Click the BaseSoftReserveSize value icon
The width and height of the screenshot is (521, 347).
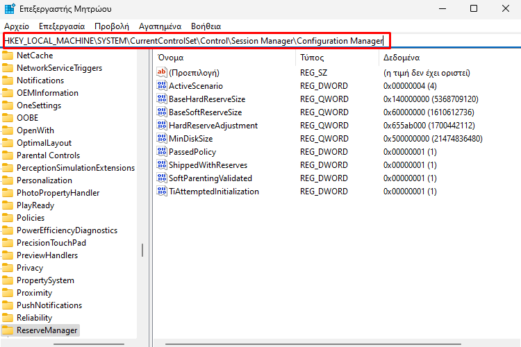[x=162, y=112]
